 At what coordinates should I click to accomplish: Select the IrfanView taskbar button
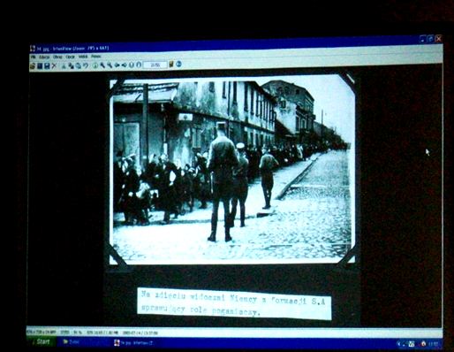(x=135, y=343)
